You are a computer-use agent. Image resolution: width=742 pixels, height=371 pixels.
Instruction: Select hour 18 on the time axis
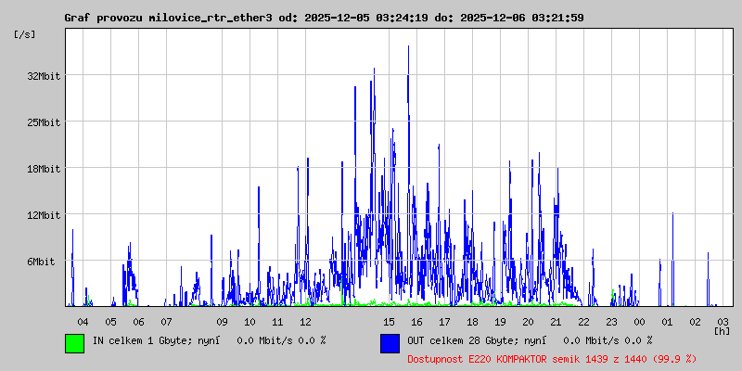click(472, 321)
